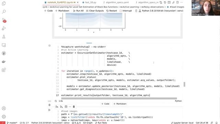Open variables panel icon in editor title
Viewport: 220px width, 124px height.
169,2
